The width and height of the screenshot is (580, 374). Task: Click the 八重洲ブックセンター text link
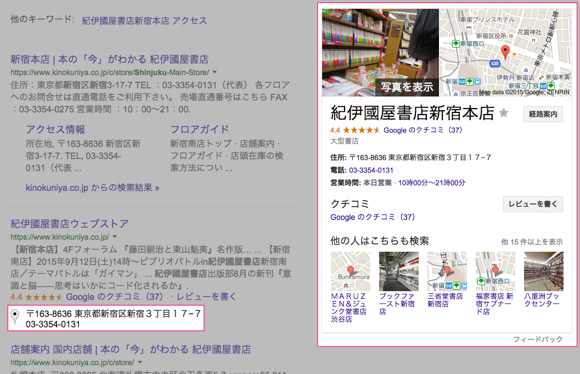[542, 300]
